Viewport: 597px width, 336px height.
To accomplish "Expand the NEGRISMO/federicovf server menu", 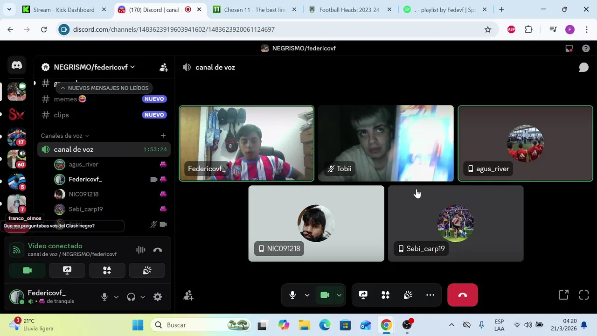I will click(x=94, y=67).
